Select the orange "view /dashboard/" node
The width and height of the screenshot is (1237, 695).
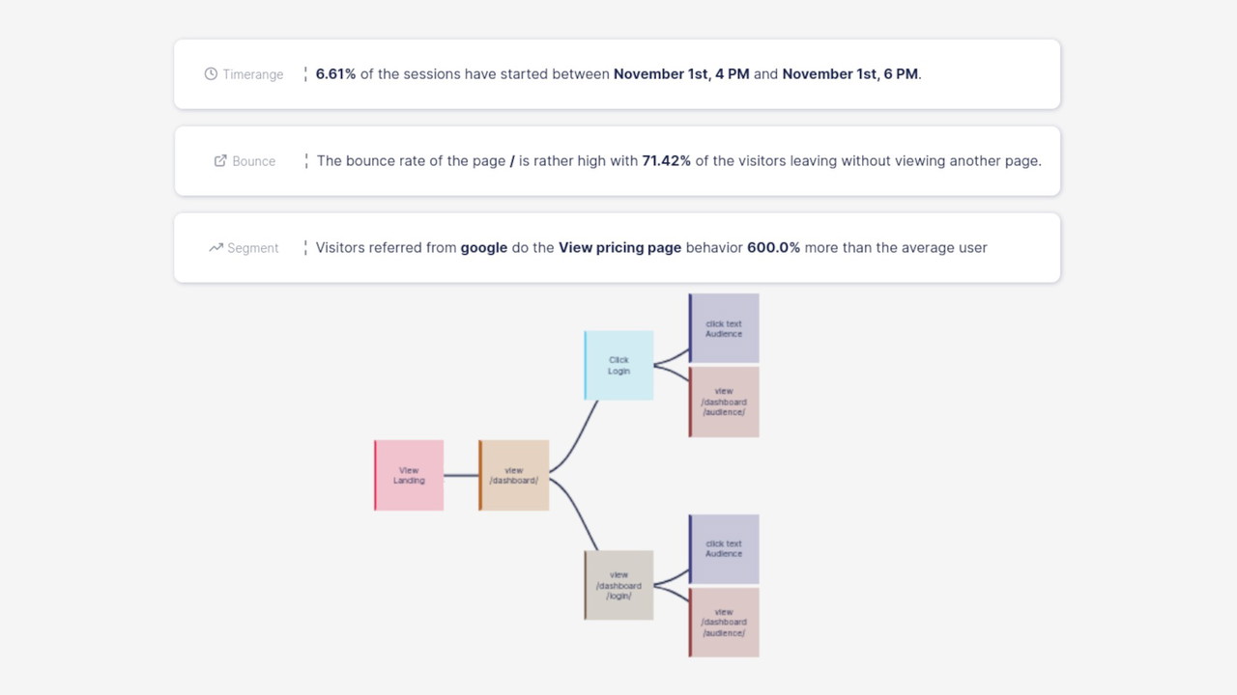[x=514, y=475]
